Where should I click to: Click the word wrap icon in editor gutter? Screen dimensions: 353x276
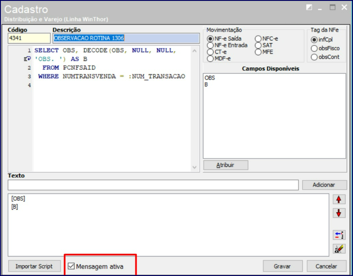click(27, 59)
